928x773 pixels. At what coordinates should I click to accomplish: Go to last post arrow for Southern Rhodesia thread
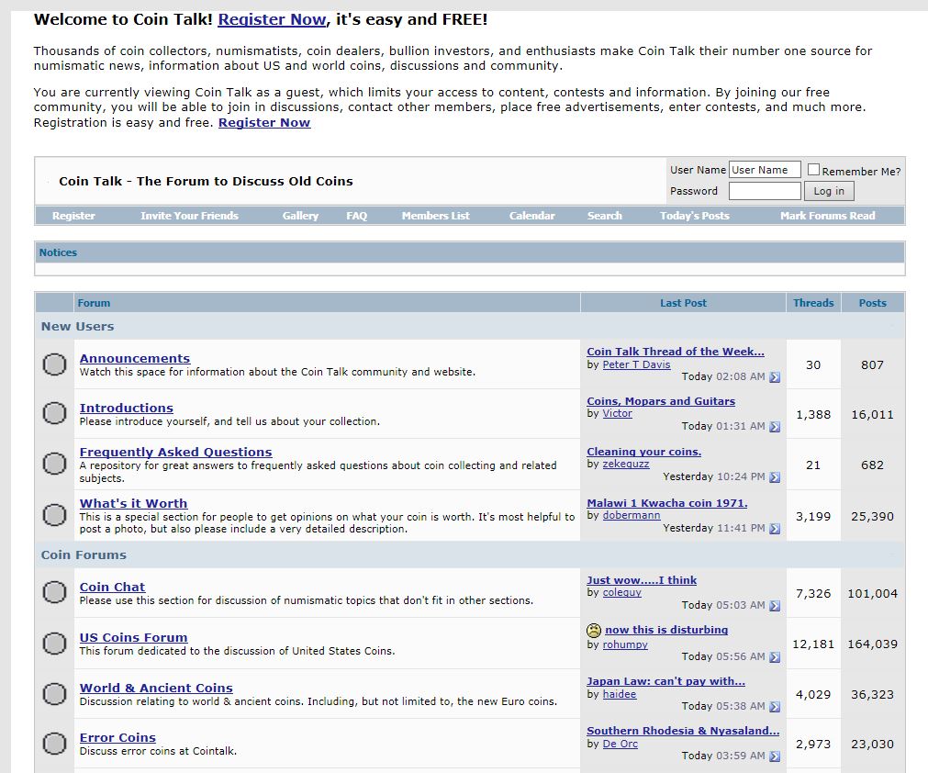(775, 756)
